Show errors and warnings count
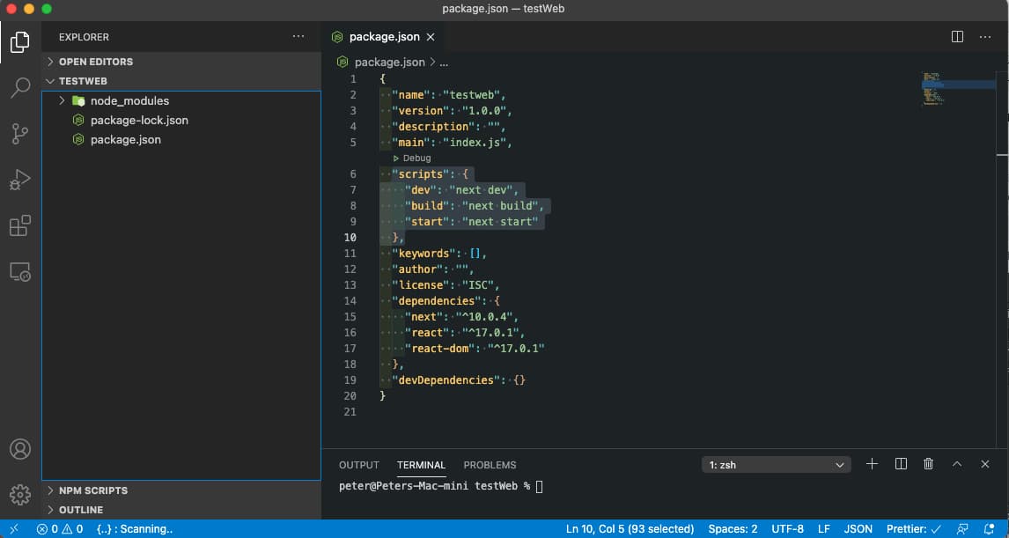This screenshot has width=1009, height=538. (x=60, y=529)
